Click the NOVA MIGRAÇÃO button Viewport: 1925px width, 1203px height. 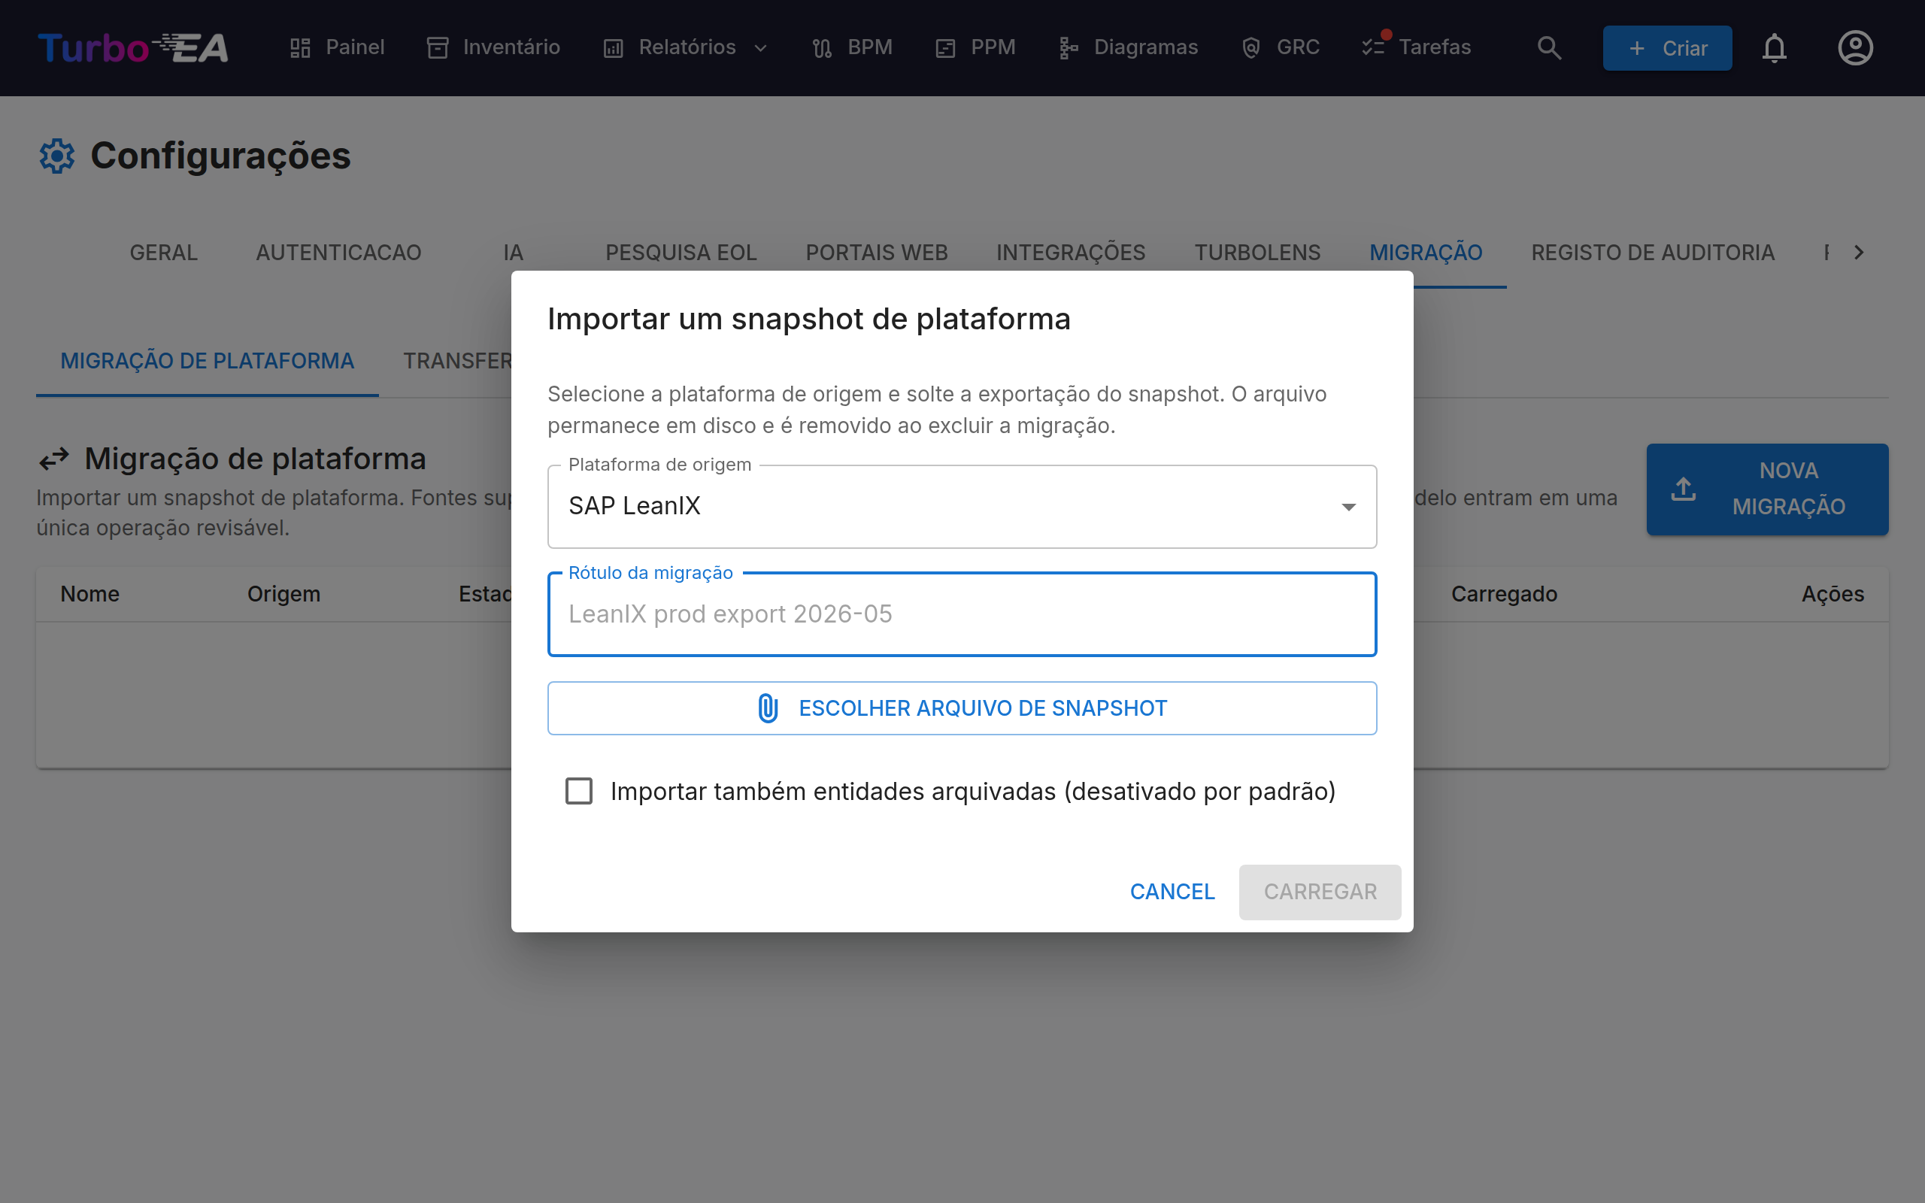tap(1766, 489)
